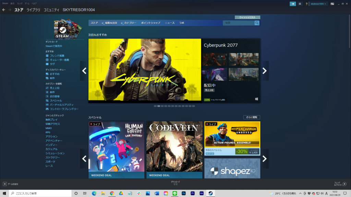Open the ラボ store tab
351x197 pixels.
click(x=182, y=23)
